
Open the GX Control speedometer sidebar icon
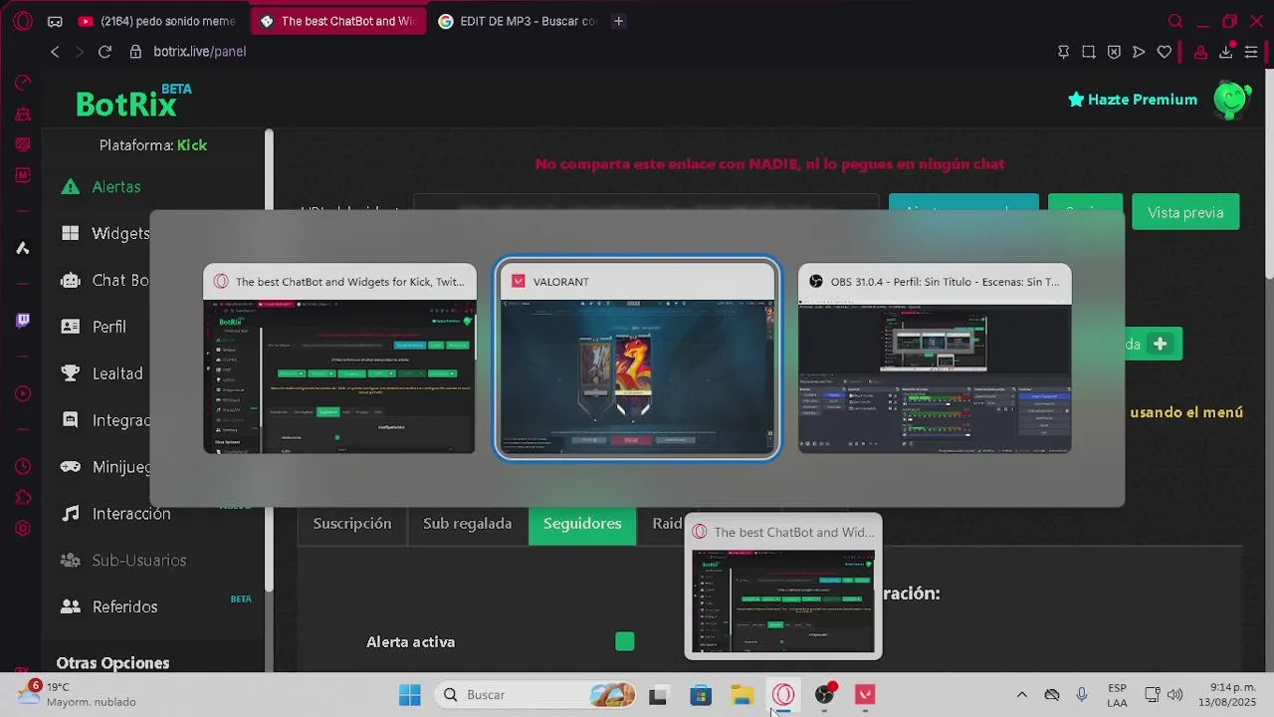[x=22, y=83]
